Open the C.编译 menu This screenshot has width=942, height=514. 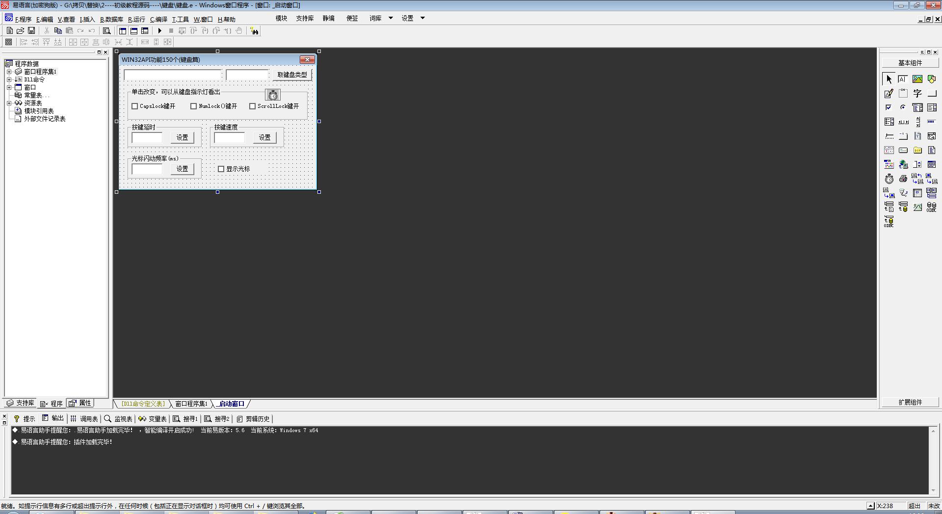[x=158, y=20]
